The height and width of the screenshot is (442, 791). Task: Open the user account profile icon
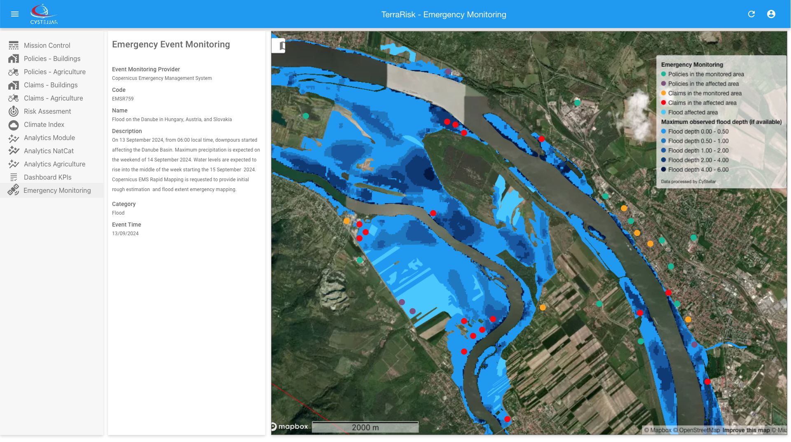coord(771,14)
